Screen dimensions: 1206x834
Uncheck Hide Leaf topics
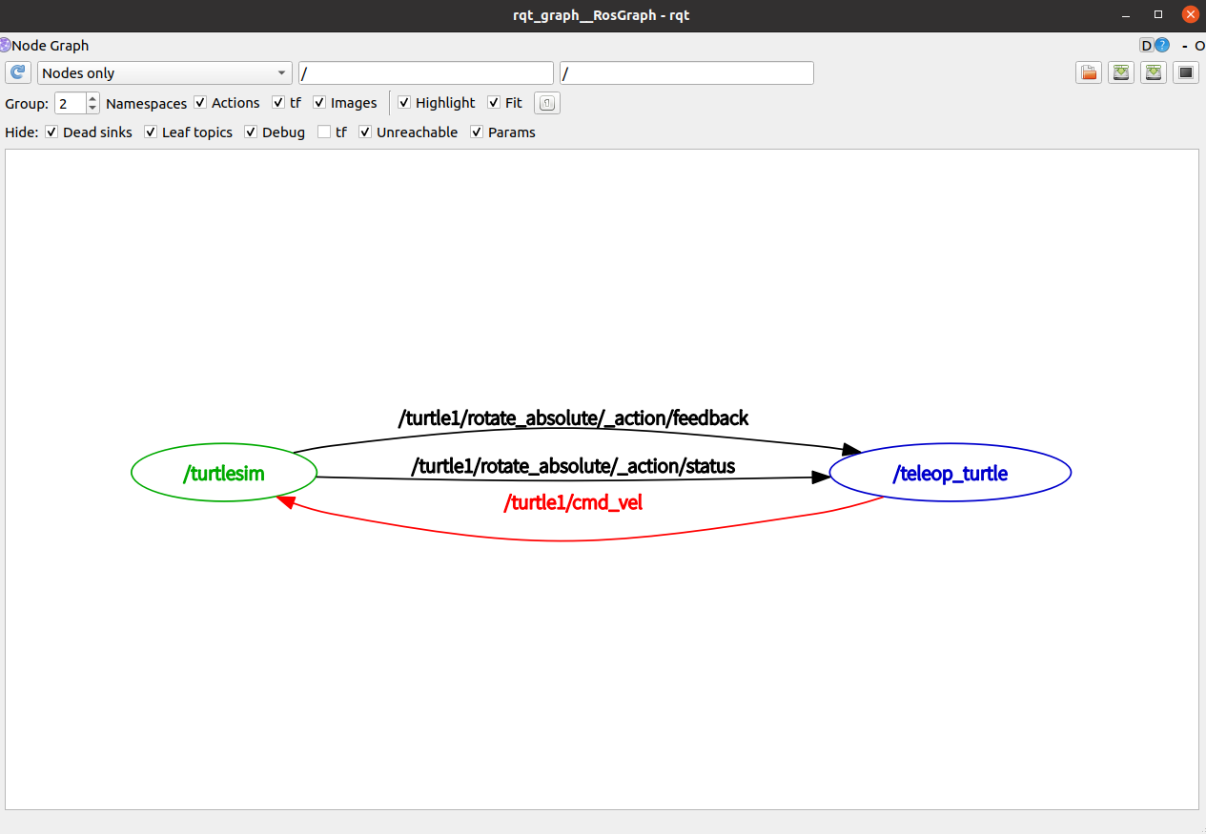pyautogui.click(x=151, y=132)
